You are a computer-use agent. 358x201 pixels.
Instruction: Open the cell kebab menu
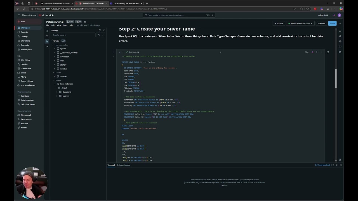click(322, 52)
